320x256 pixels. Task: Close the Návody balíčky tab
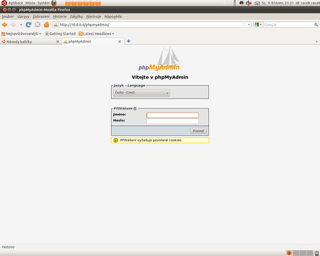point(58,42)
